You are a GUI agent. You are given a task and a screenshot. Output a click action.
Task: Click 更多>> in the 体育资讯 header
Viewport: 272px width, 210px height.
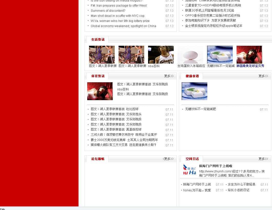pos(169,76)
